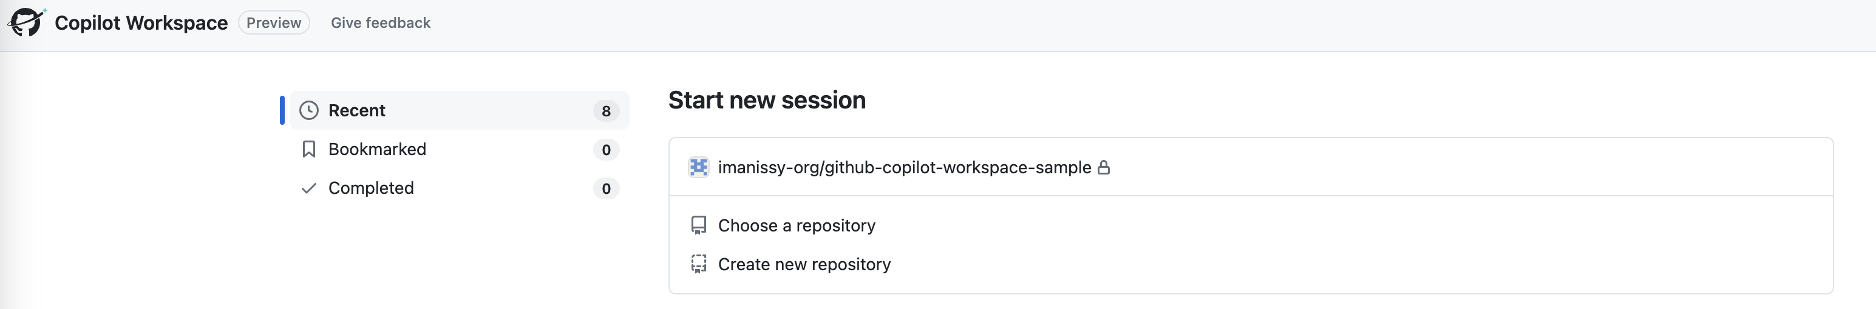Show the Completed sessions list
The image size is (1876, 309).
[371, 188]
